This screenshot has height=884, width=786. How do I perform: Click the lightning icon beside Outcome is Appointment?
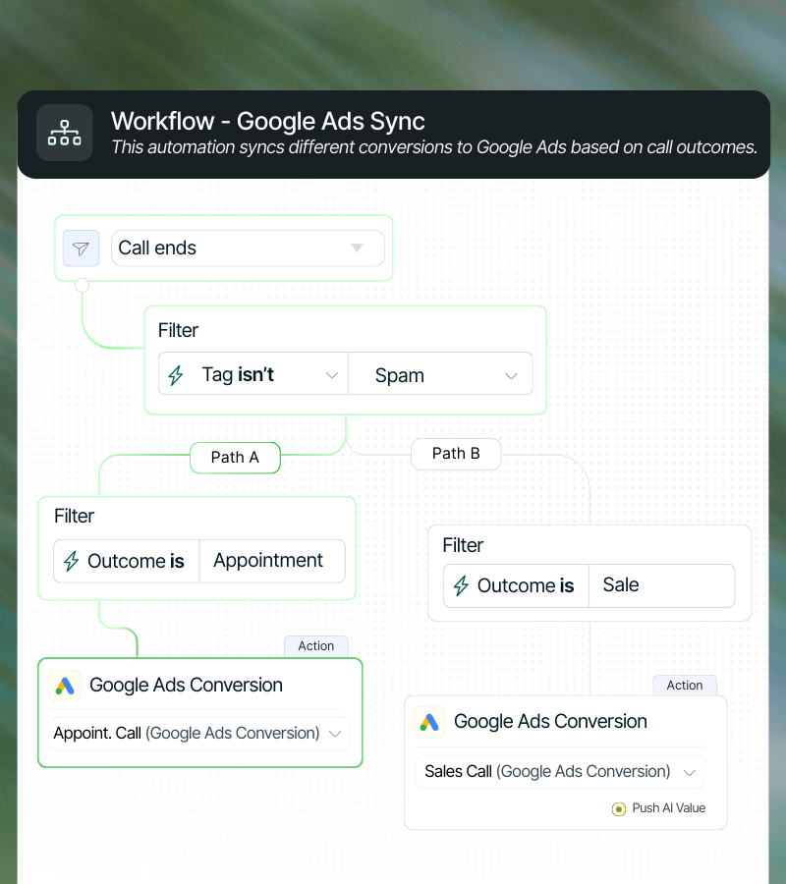coord(69,561)
